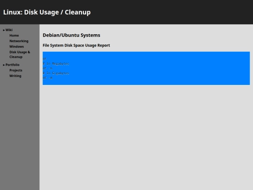Open Disk Usage & Cleanup page
This screenshot has height=190, width=253.
20,54
